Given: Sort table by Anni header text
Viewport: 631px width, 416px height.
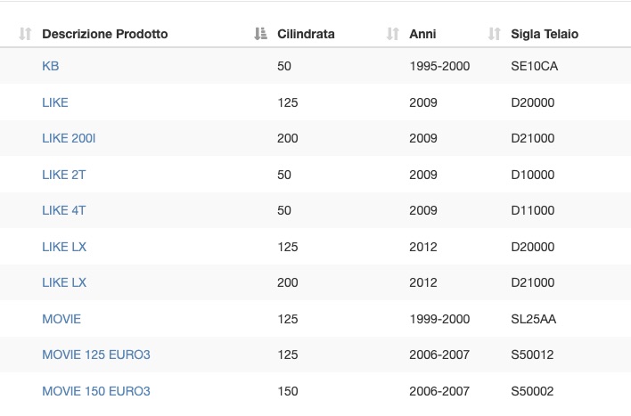Looking at the screenshot, I should point(422,34).
